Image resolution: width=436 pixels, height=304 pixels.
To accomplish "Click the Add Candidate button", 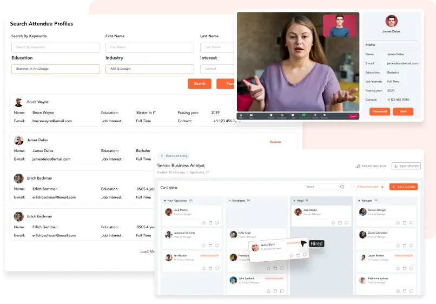I will (x=404, y=187).
